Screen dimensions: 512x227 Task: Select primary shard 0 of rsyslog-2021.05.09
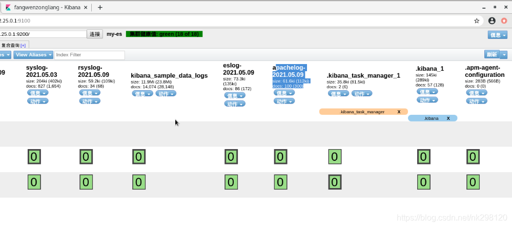(86, 157)
